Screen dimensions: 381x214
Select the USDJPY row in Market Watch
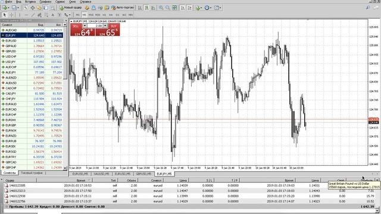point(32,62)
